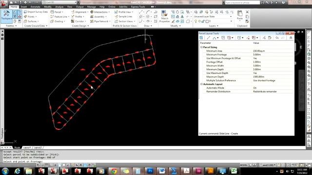Collapse the Automatic Layout group
The width and height of the screenshot is (312, 175).
pos(201,84)
